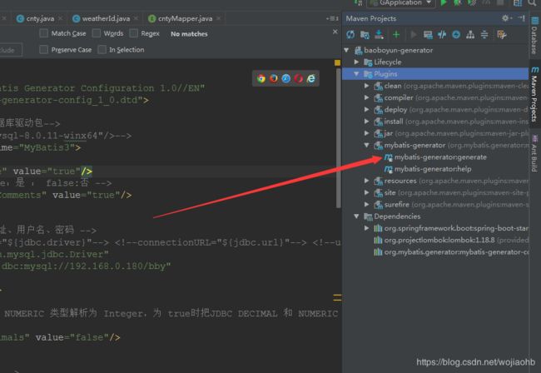This screenshot has height=373, width=541.
Task: Enable Preserve Case checkbox
Action: point(44,50)
